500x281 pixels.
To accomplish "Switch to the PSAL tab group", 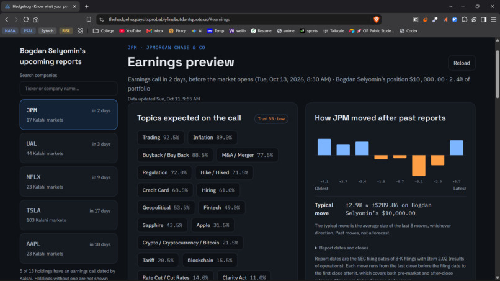I will point(28,31).
